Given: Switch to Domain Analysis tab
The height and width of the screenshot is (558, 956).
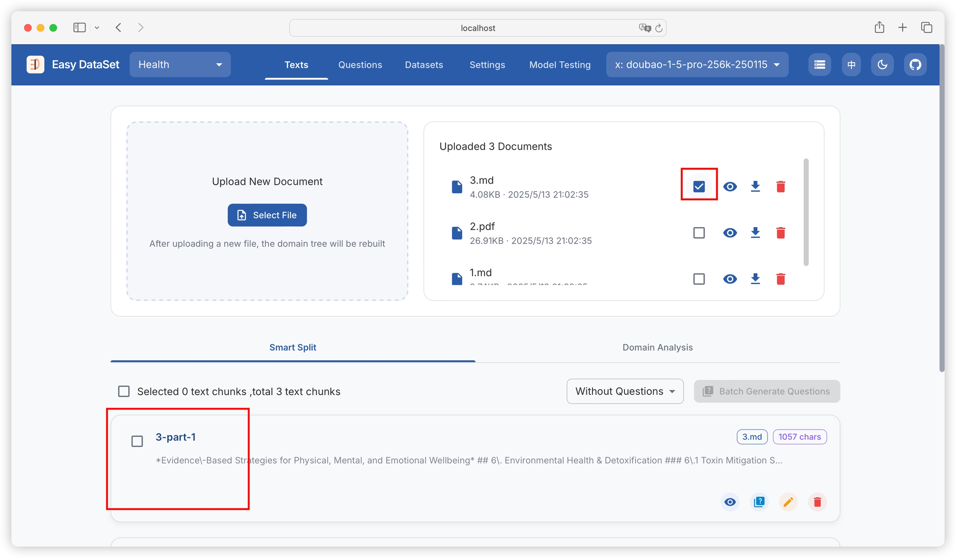Looking at the screenshot, I should pyautogui.click(x=657, y=347).
